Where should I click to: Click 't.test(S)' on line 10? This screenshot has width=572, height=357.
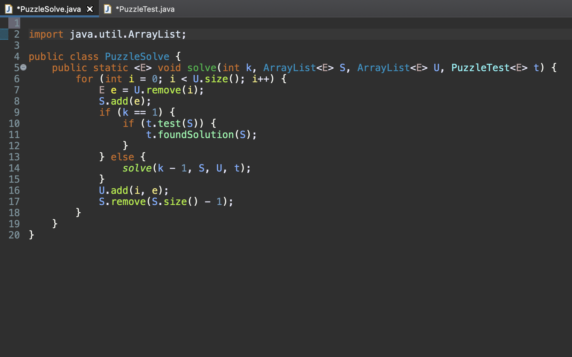[172, 123]
